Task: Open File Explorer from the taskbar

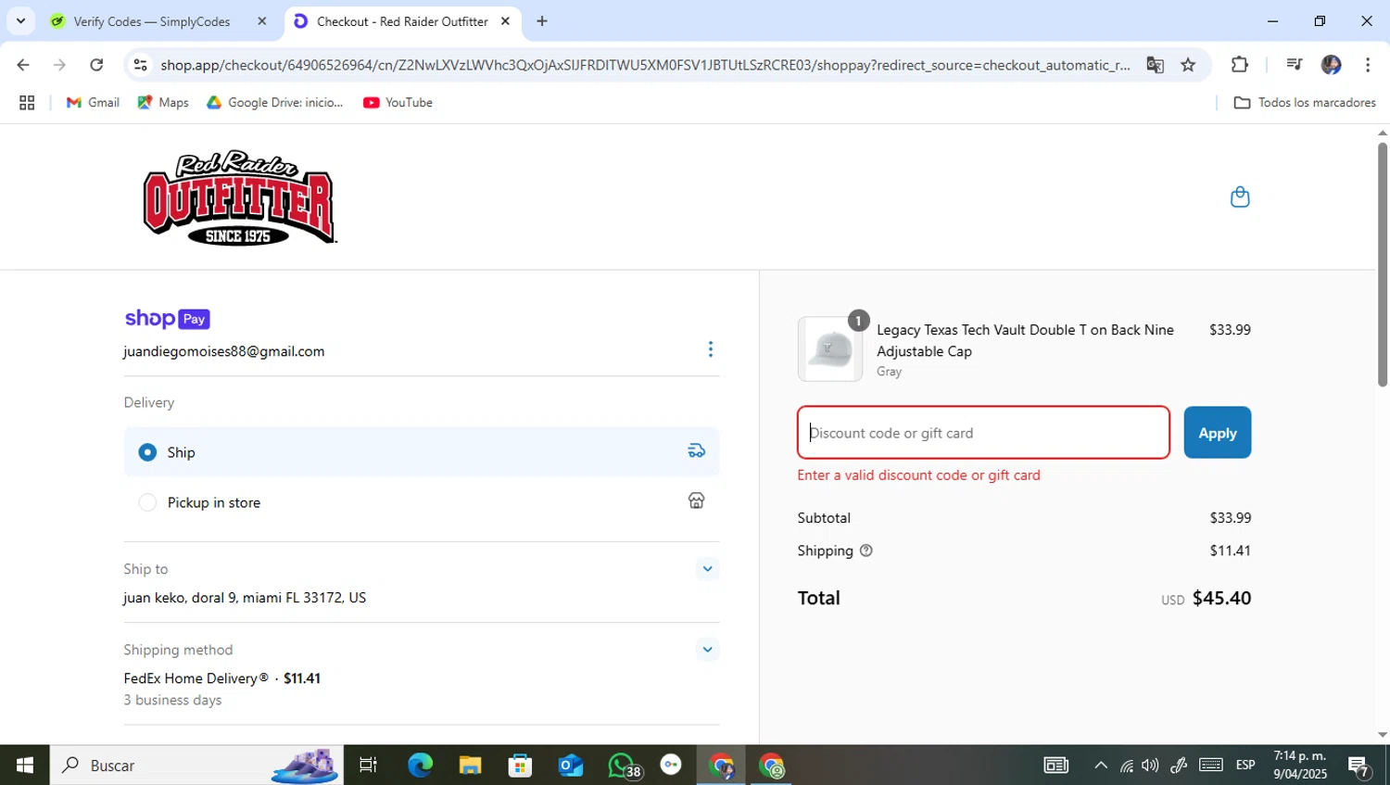Action: [x=470, y=766]
